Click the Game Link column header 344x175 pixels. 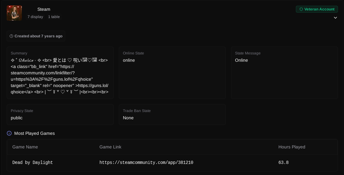[110, 147]
